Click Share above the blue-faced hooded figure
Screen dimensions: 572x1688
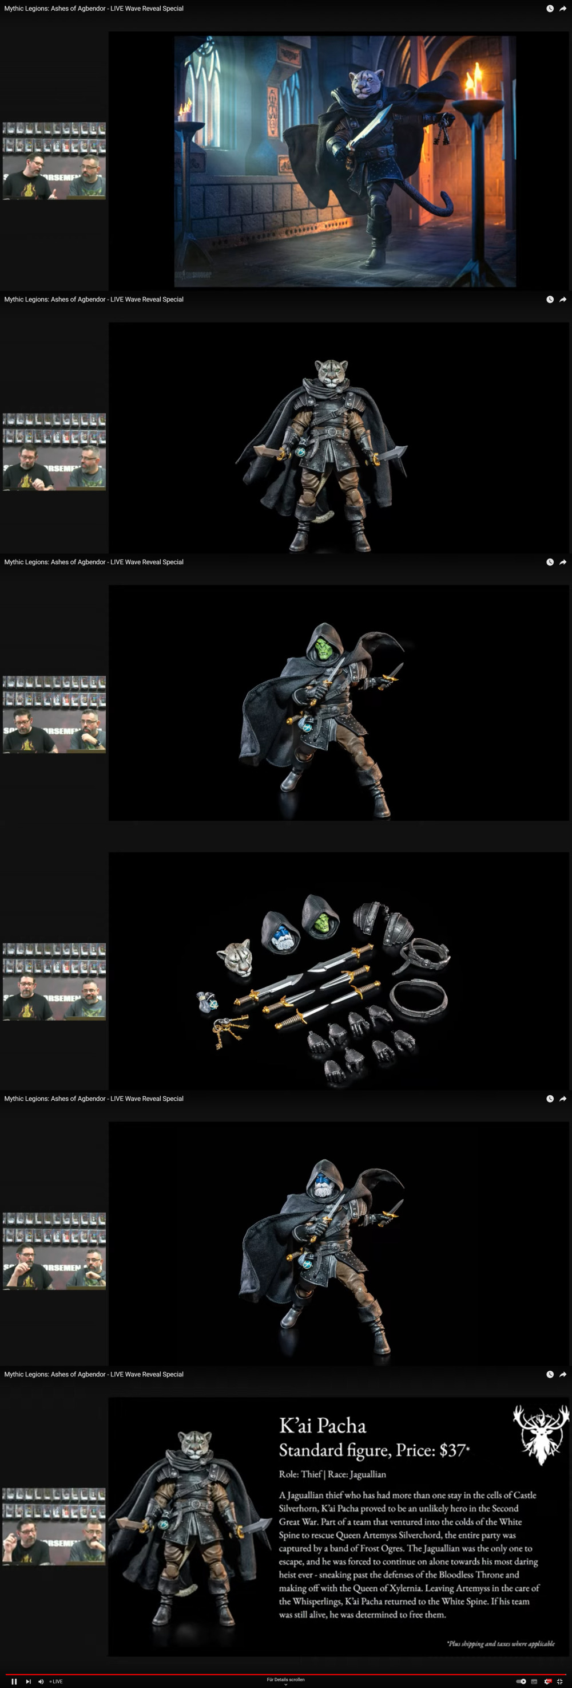[563, 1099]
